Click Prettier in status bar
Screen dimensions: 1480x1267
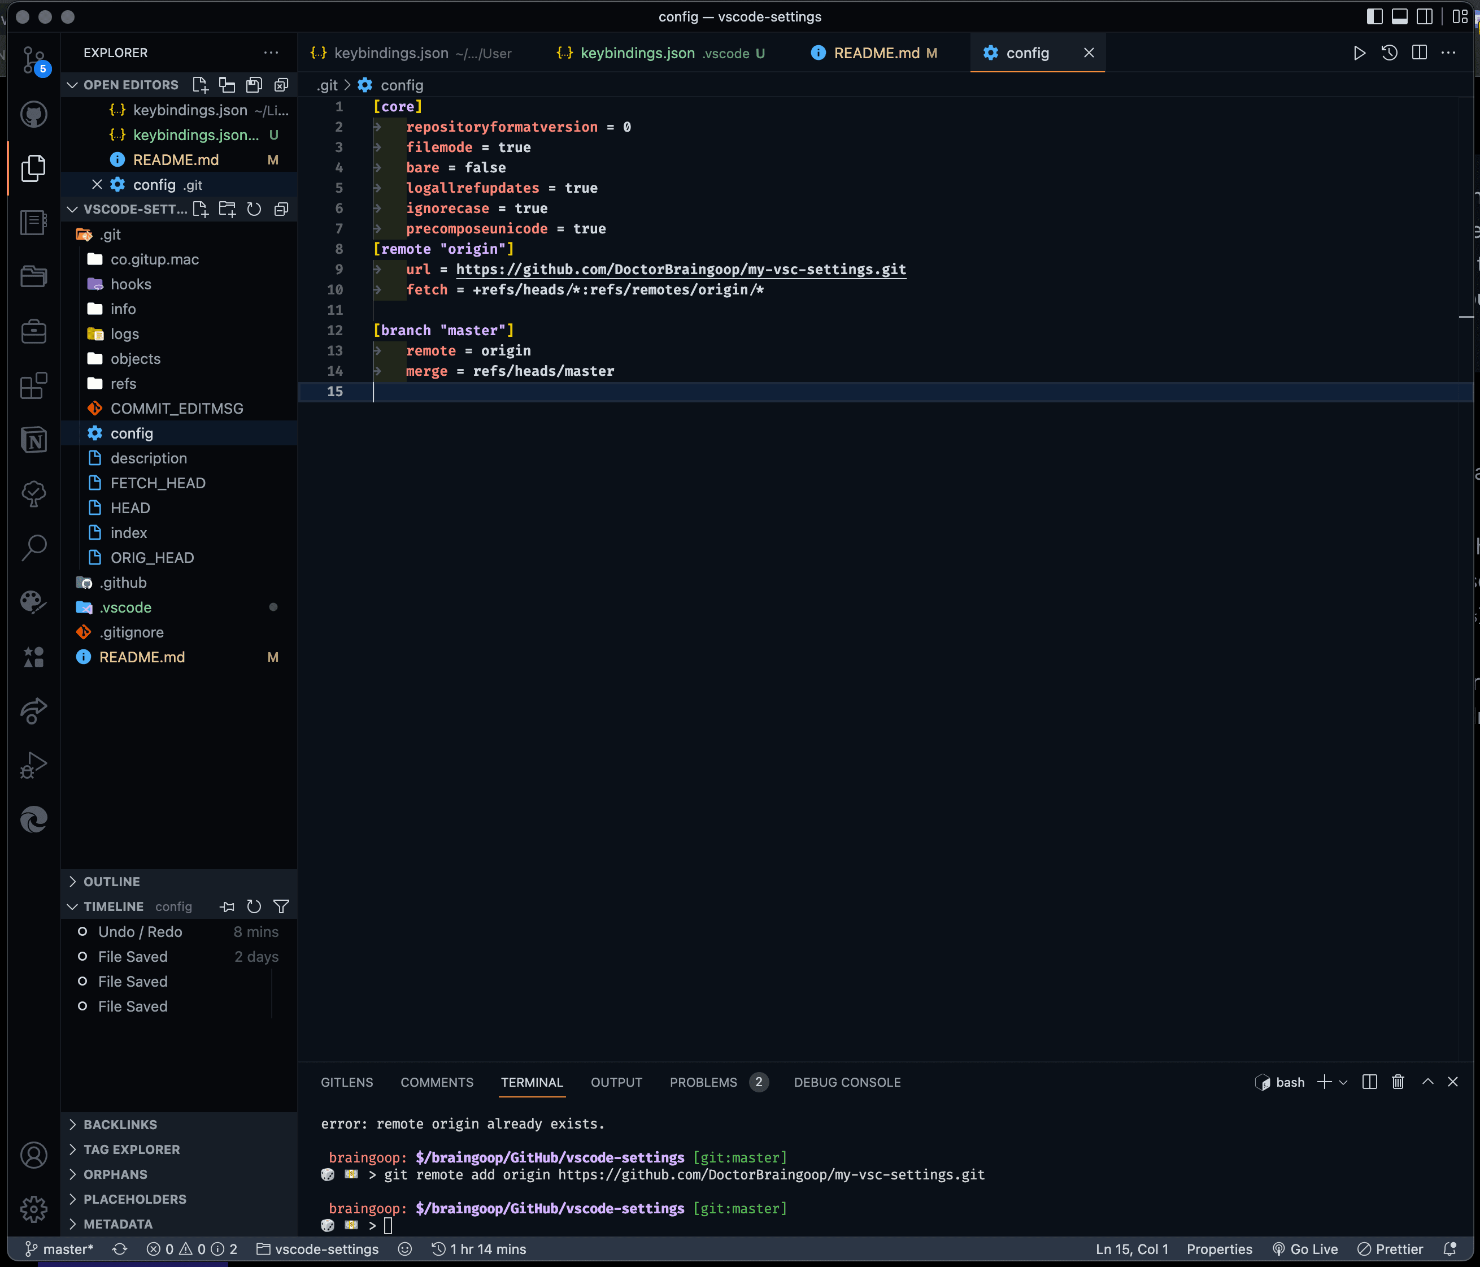[1389, 1248]
